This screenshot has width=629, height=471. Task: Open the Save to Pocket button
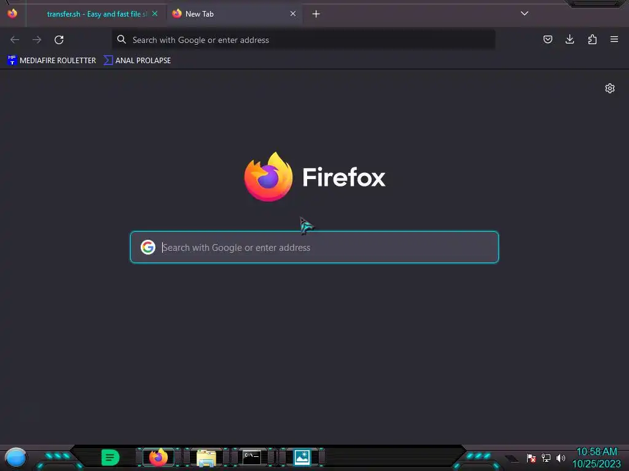tap(547, 39)
